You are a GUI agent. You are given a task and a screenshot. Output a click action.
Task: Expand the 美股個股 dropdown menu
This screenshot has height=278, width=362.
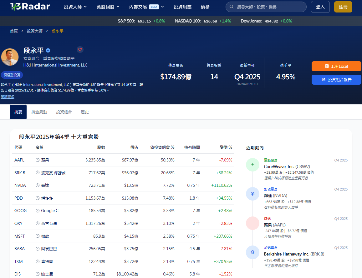click(x=108, y=7)
